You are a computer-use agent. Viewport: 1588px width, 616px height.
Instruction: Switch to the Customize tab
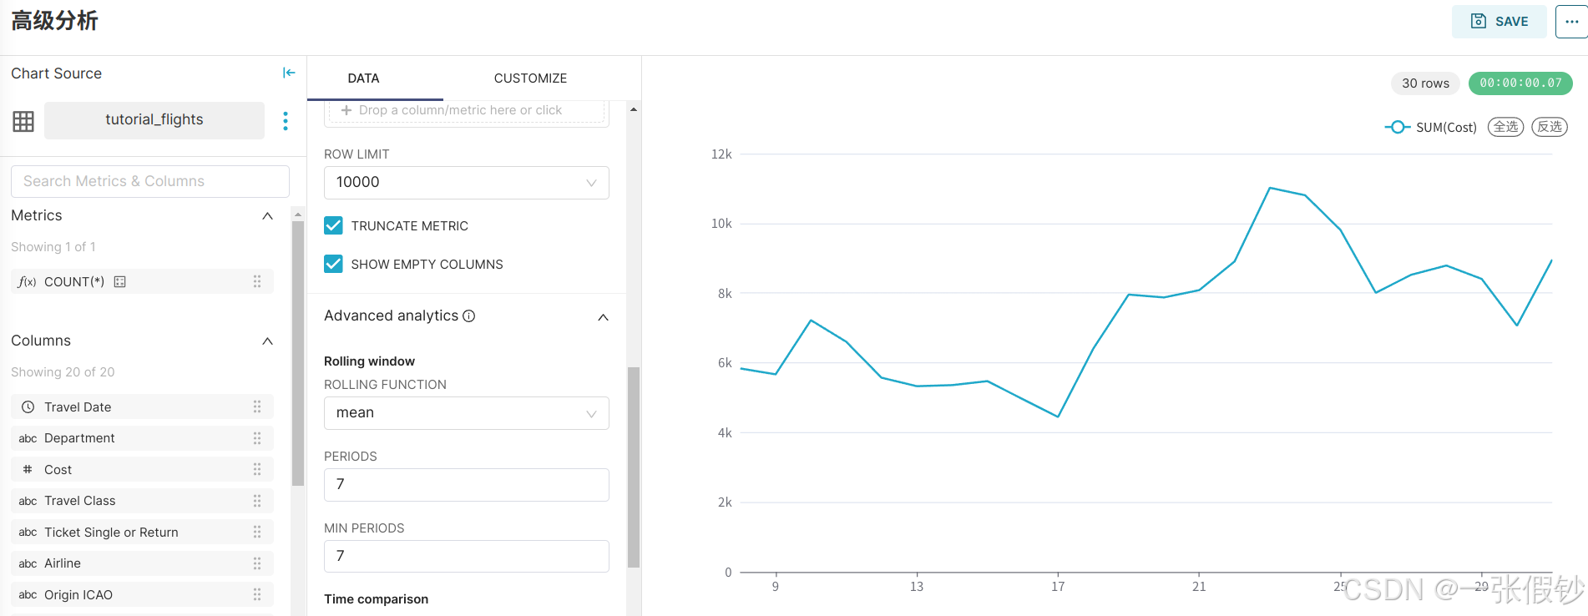click(x=530, y=78)
